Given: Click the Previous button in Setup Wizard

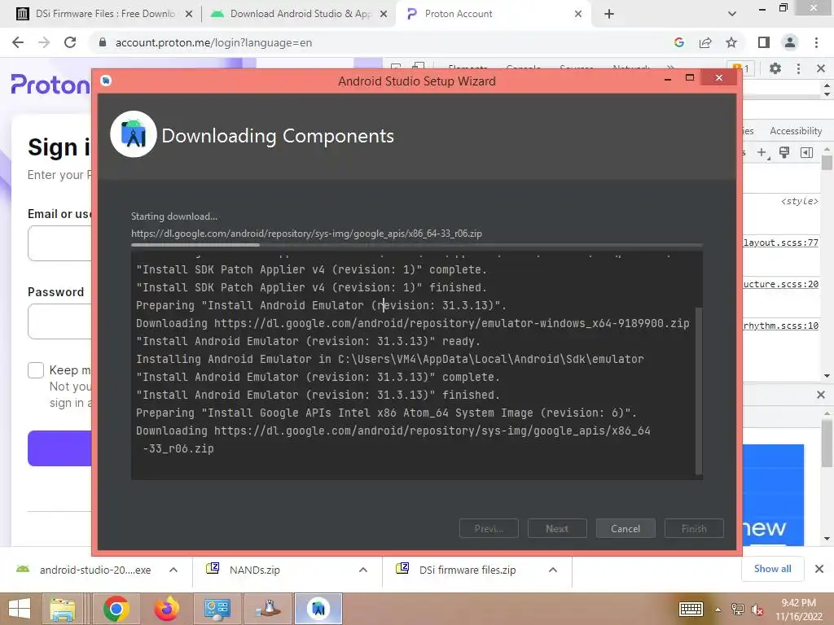Looking at the screenshot, I should (x=489, y=529).
